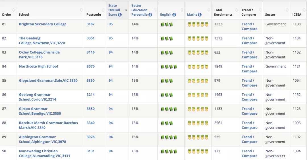Click Maths medal icons for Northcote High School
307x160 pixels.
tap(198, 67)
